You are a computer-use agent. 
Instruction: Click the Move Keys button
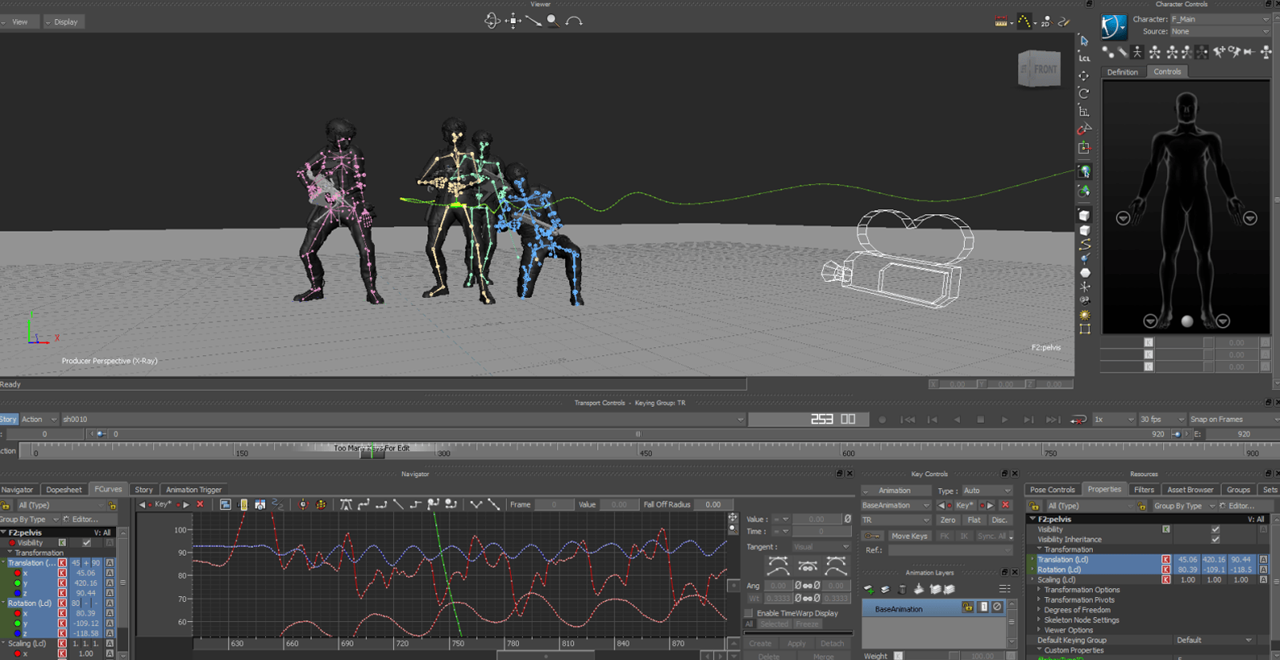click(909, 536)
